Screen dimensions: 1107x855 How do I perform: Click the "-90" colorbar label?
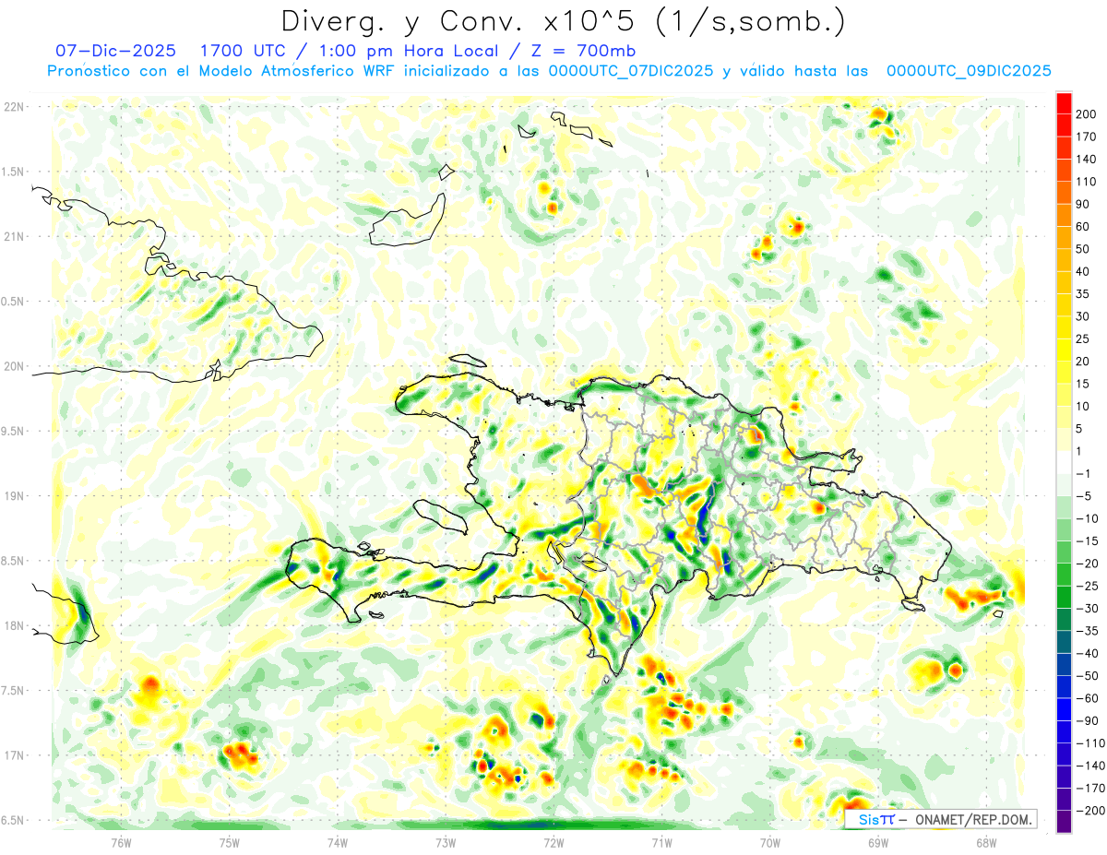[1087, 720]
